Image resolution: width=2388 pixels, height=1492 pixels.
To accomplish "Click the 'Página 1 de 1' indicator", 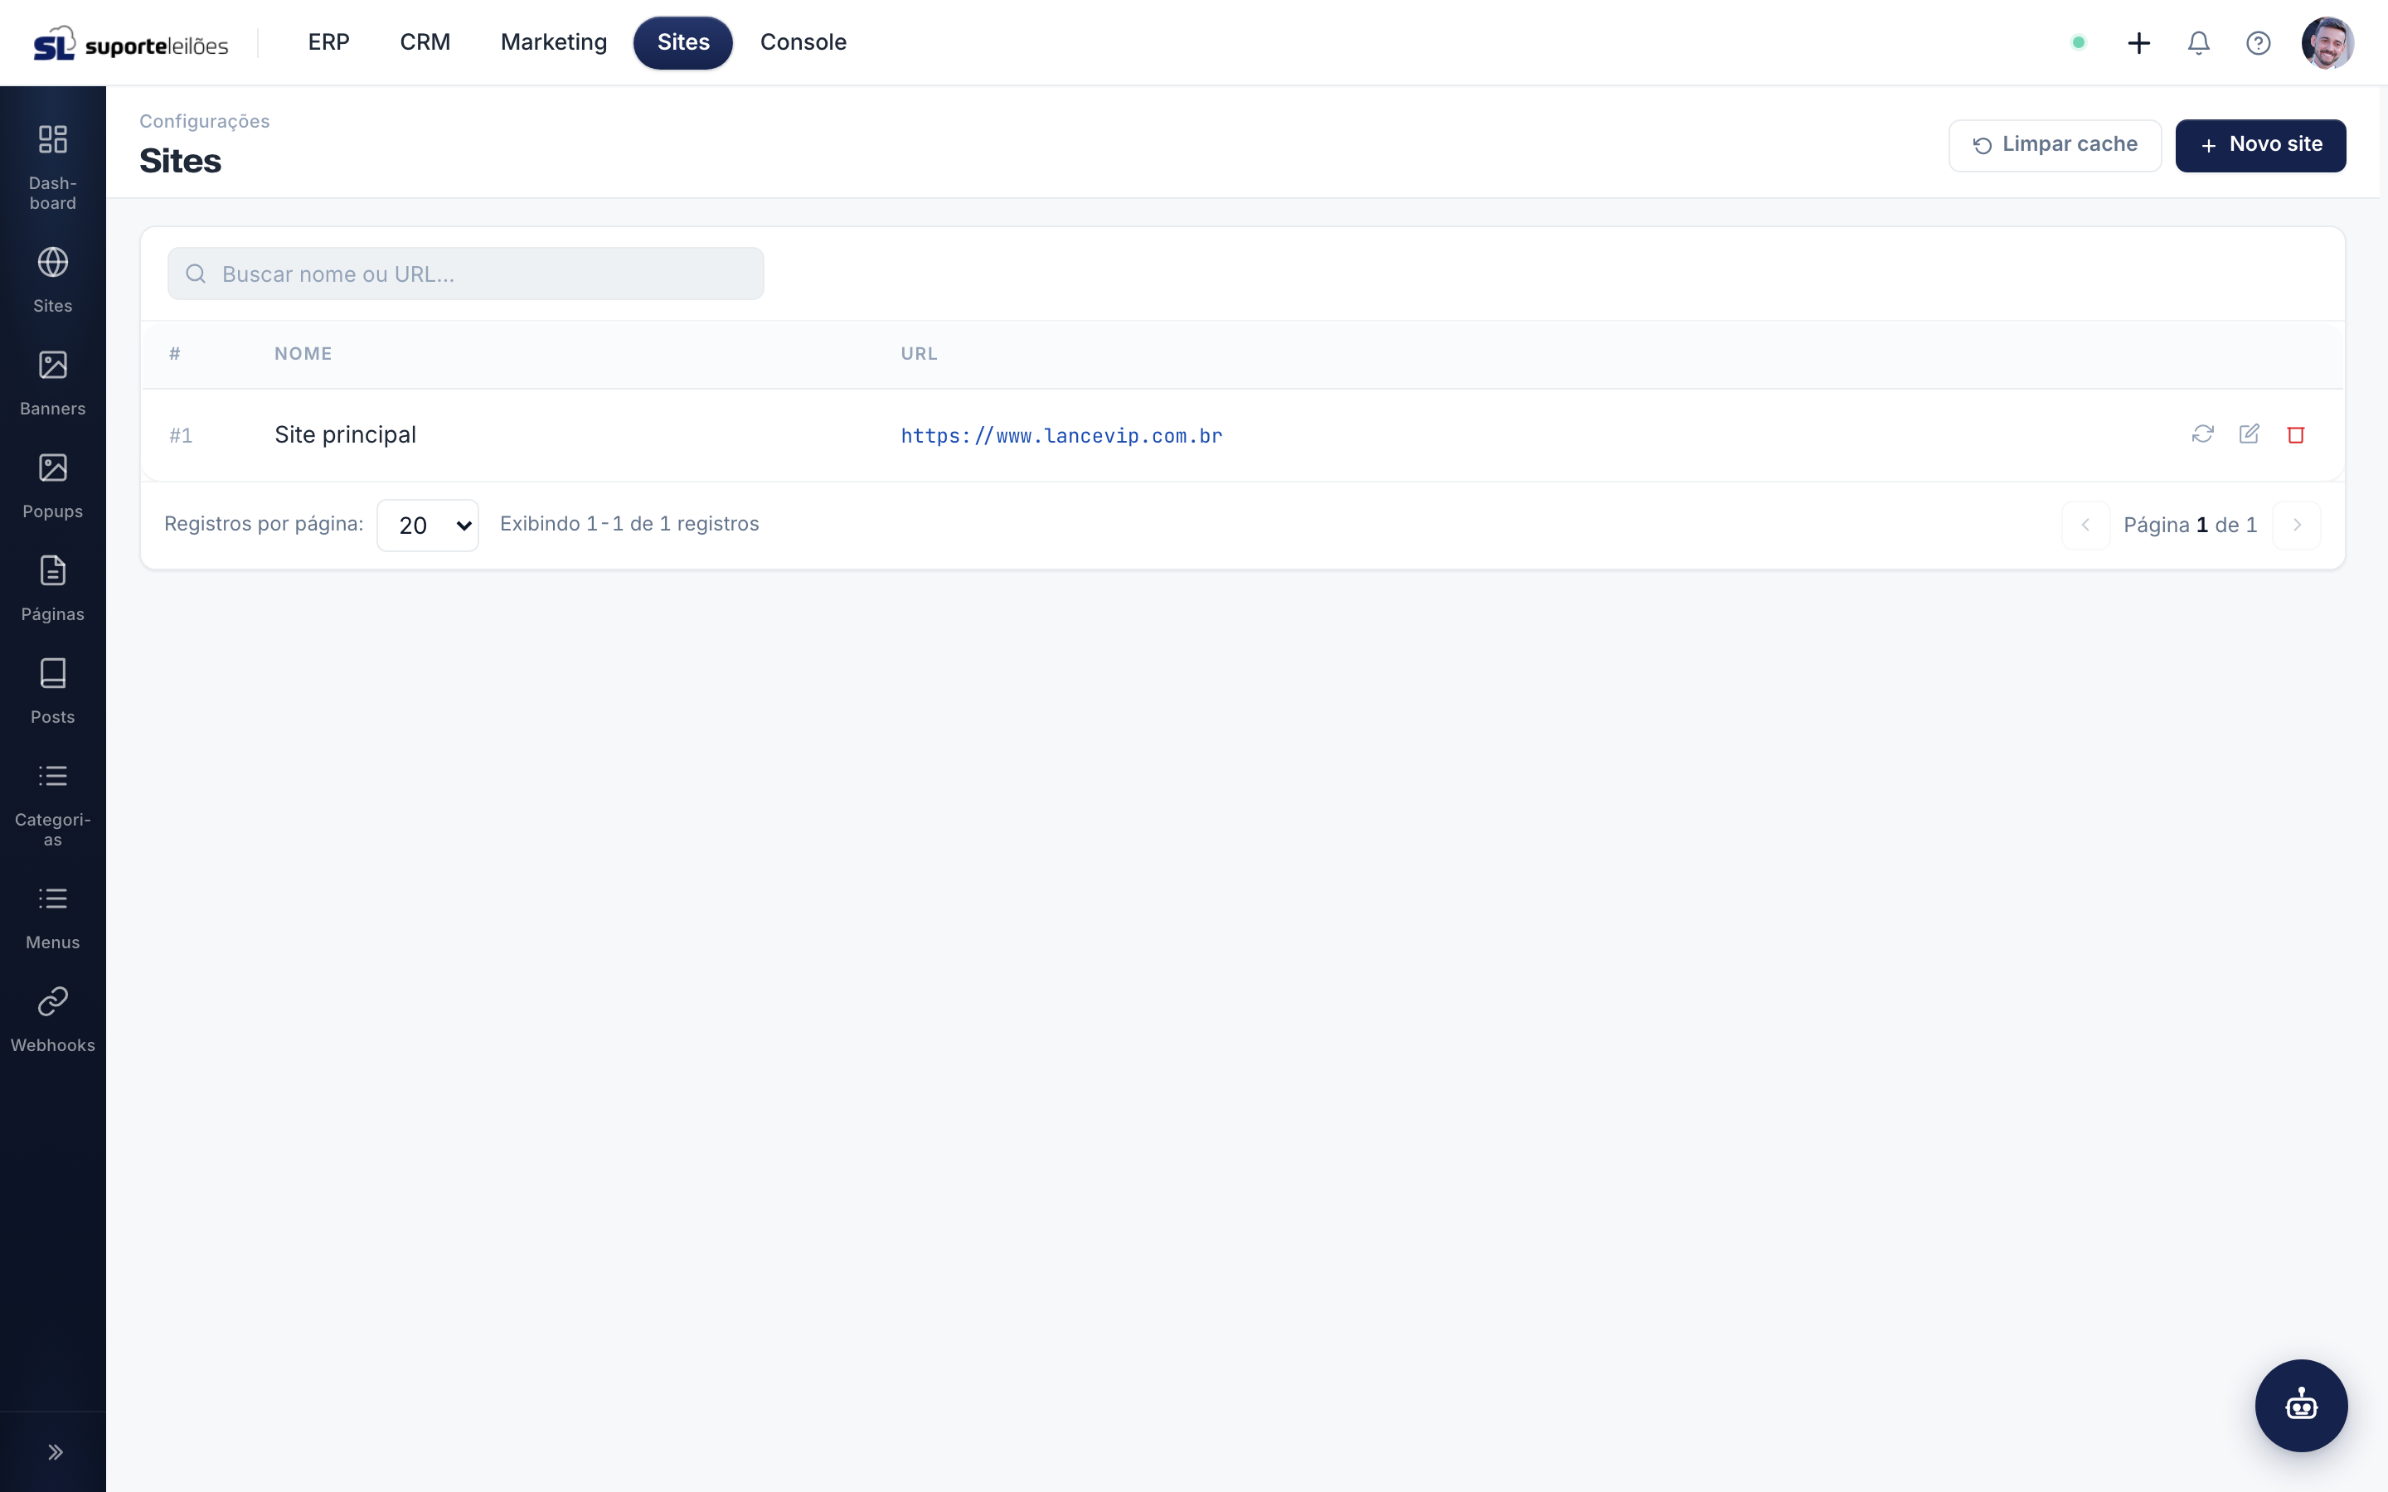I will pyautogui.click(x=2191, y=525).
